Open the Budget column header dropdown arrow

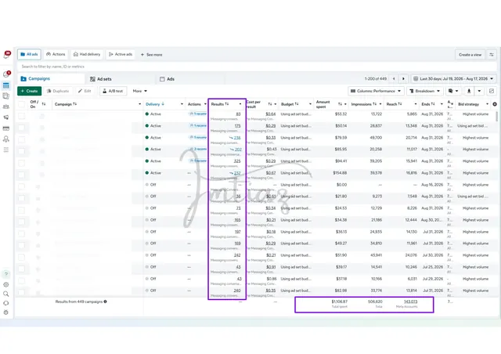click(x=310, y=104)
